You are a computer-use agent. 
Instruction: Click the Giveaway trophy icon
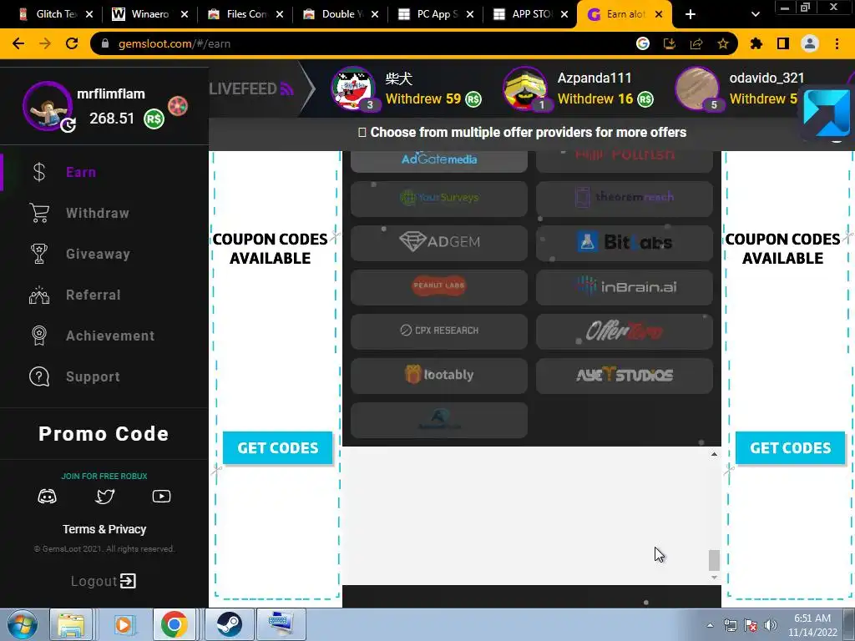(x=38, y=254)
